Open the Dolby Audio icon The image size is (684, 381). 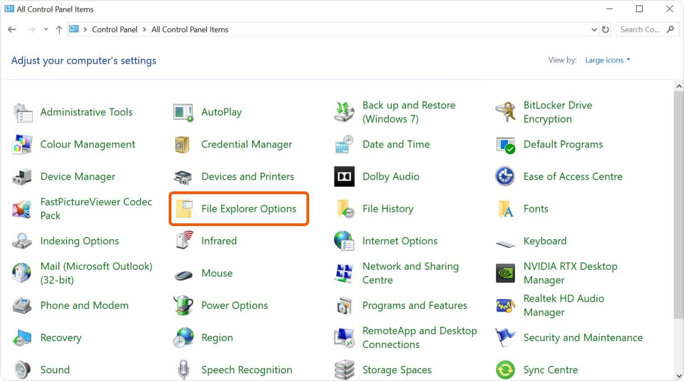(x=344, y=177)
